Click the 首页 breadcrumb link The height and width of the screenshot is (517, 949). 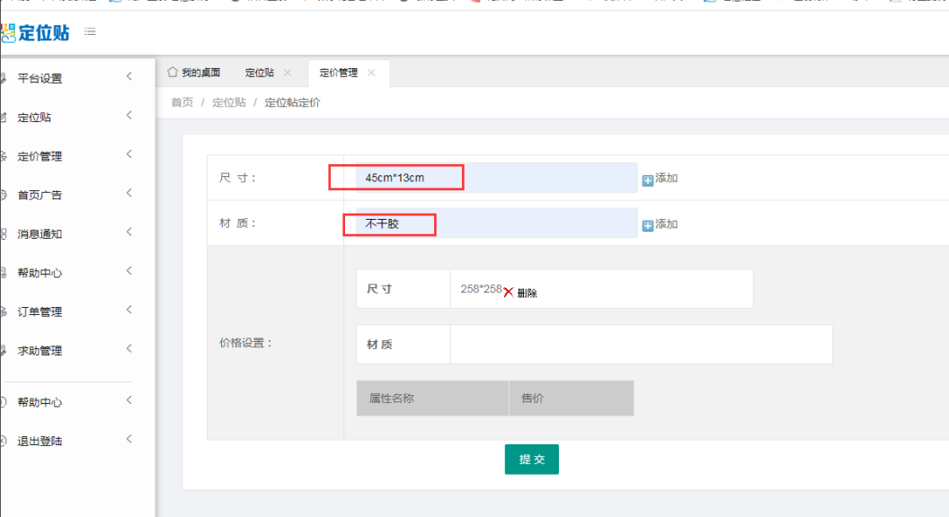click(182, 103)
